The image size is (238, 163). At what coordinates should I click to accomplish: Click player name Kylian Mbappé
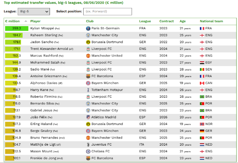42,28
